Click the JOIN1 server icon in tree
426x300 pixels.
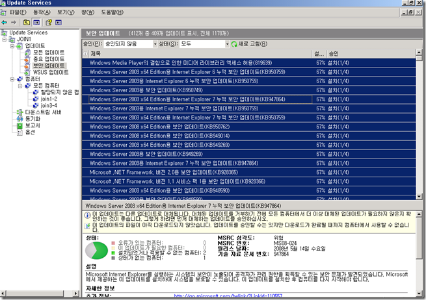click(12, 40)
